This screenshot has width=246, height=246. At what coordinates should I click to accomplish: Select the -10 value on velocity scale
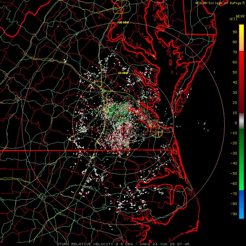234,133
